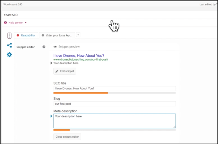The height and width of the screenshot is (144, 218).
Task: Open the Help center link
Action: 16,23
